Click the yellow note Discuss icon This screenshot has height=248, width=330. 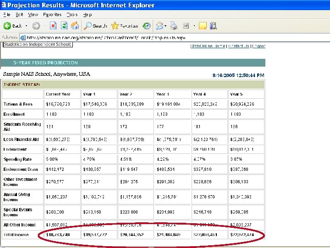coord(203,26)
